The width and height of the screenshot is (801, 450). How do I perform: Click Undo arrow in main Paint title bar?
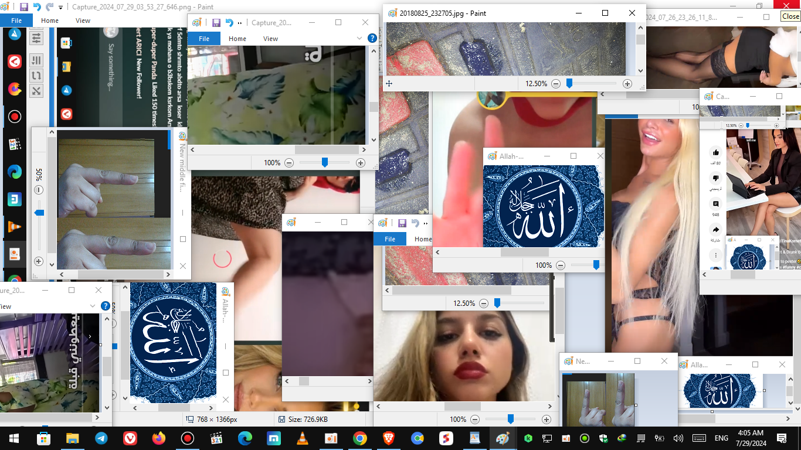click(x=37, y=7)
